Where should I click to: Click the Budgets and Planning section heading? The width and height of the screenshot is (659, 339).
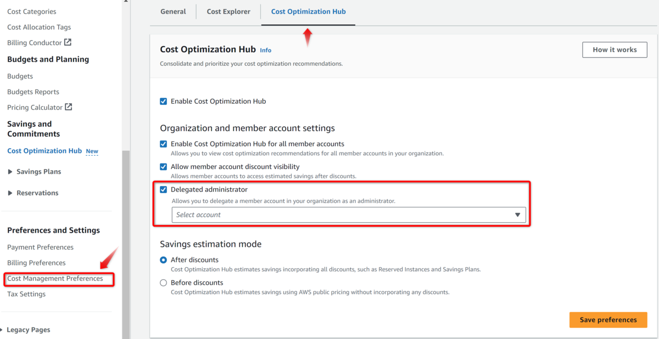coord(48,59)
